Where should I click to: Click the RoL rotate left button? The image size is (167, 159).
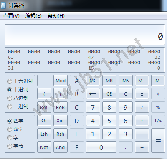tap(44, 107)
